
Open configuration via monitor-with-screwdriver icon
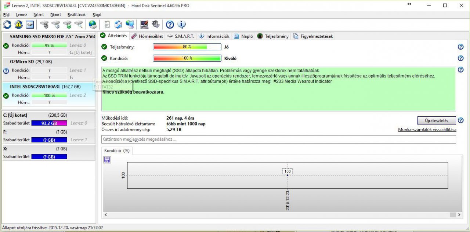coord(144,25)
